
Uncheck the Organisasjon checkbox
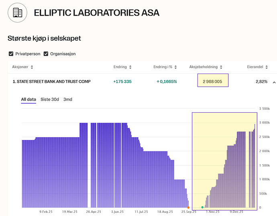coord(46,53)
